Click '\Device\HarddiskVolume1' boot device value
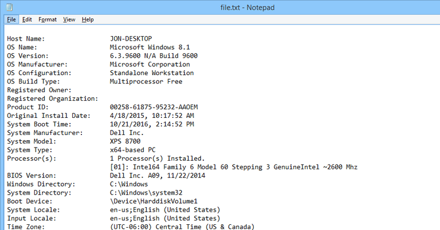The image size is (440, 230). pyautogui.click(x=154, y=201)
